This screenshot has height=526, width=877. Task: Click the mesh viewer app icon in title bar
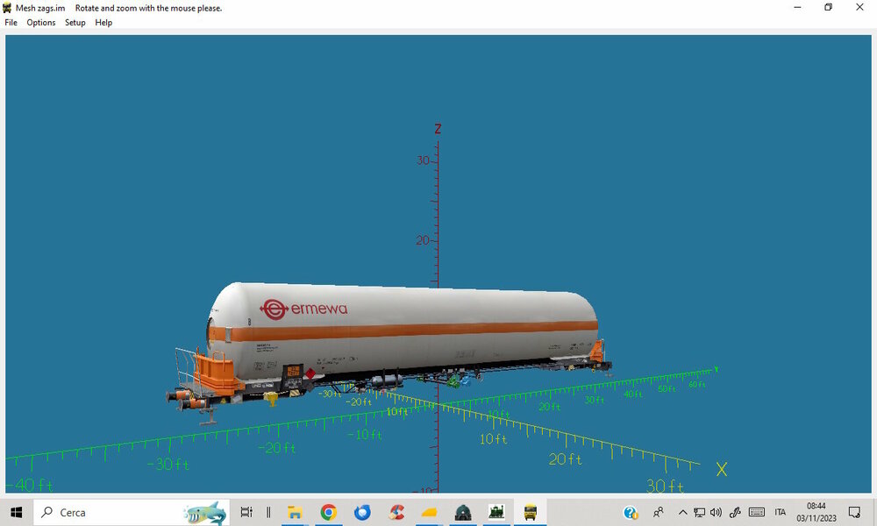click(x=7, y=8)
